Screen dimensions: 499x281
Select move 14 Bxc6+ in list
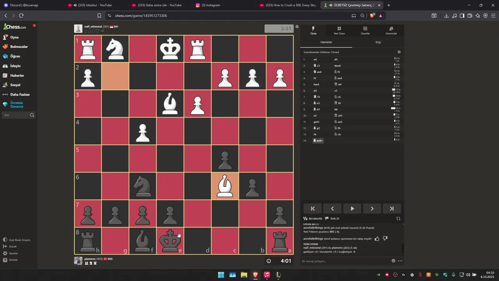318,140
